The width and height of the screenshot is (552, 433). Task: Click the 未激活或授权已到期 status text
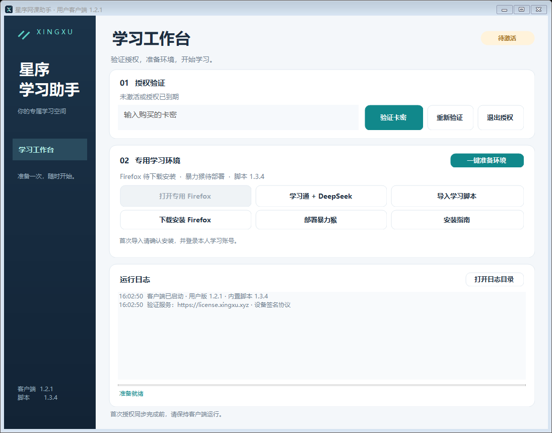tap(149, 97)
